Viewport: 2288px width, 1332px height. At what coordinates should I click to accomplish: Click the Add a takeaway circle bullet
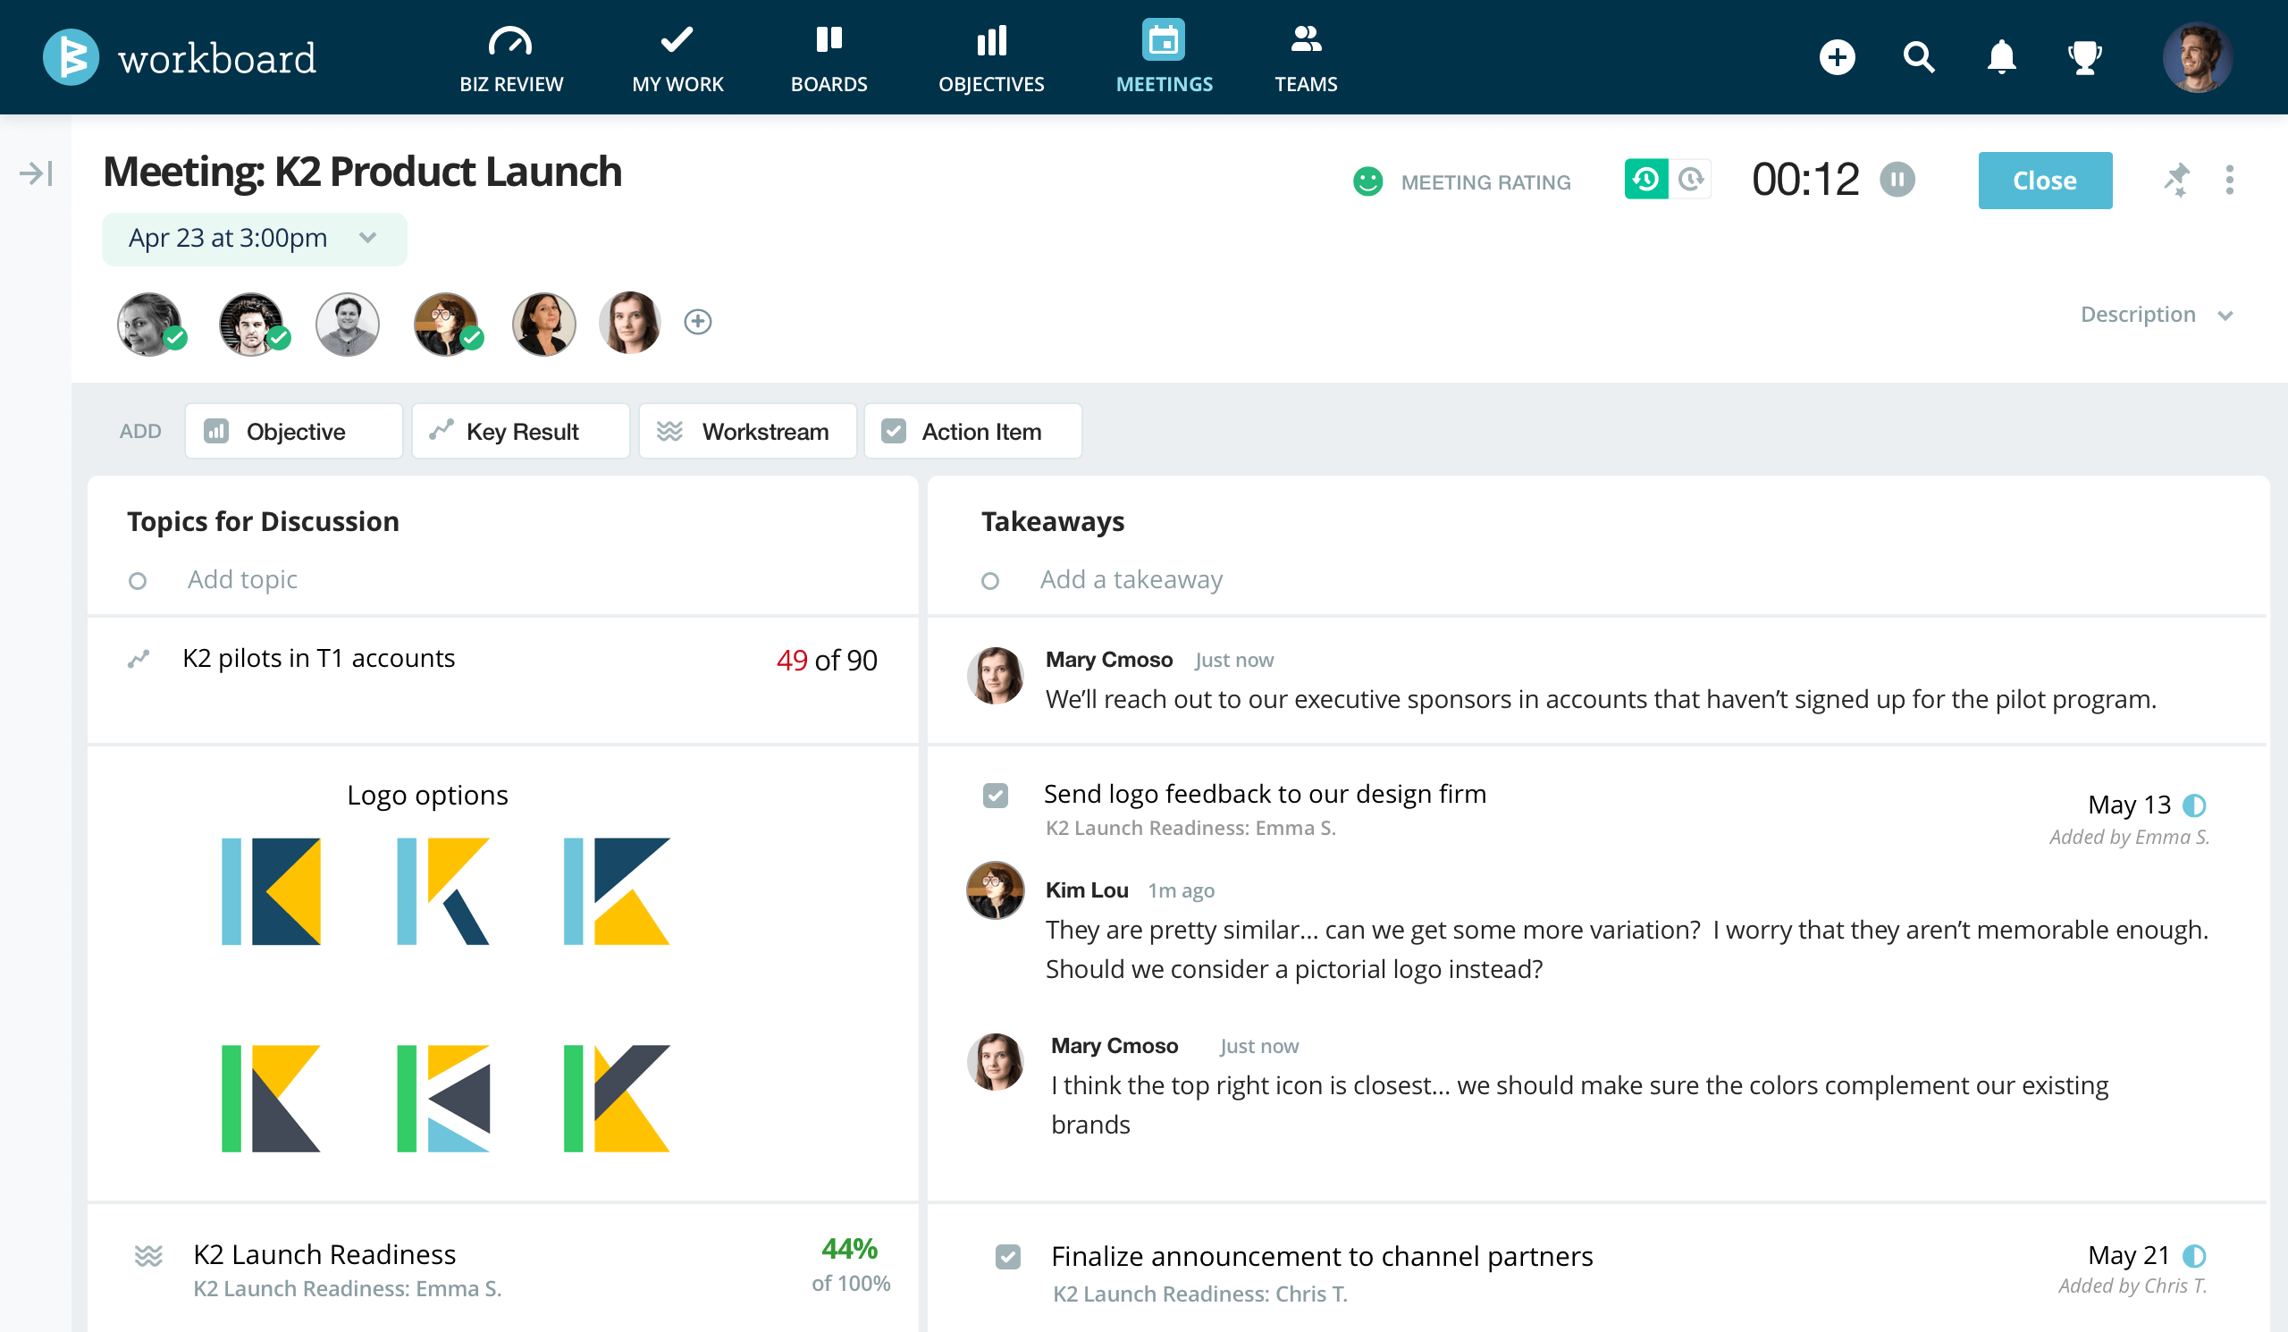click(989, 580)
